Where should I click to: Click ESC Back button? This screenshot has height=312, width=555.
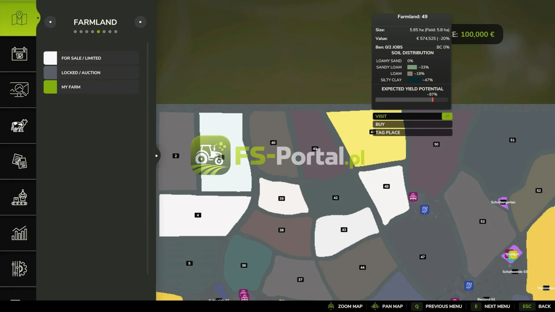click(x=535, y=306)
